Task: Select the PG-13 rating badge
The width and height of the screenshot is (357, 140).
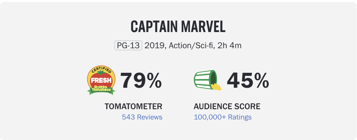Action: tap(128, 45)
